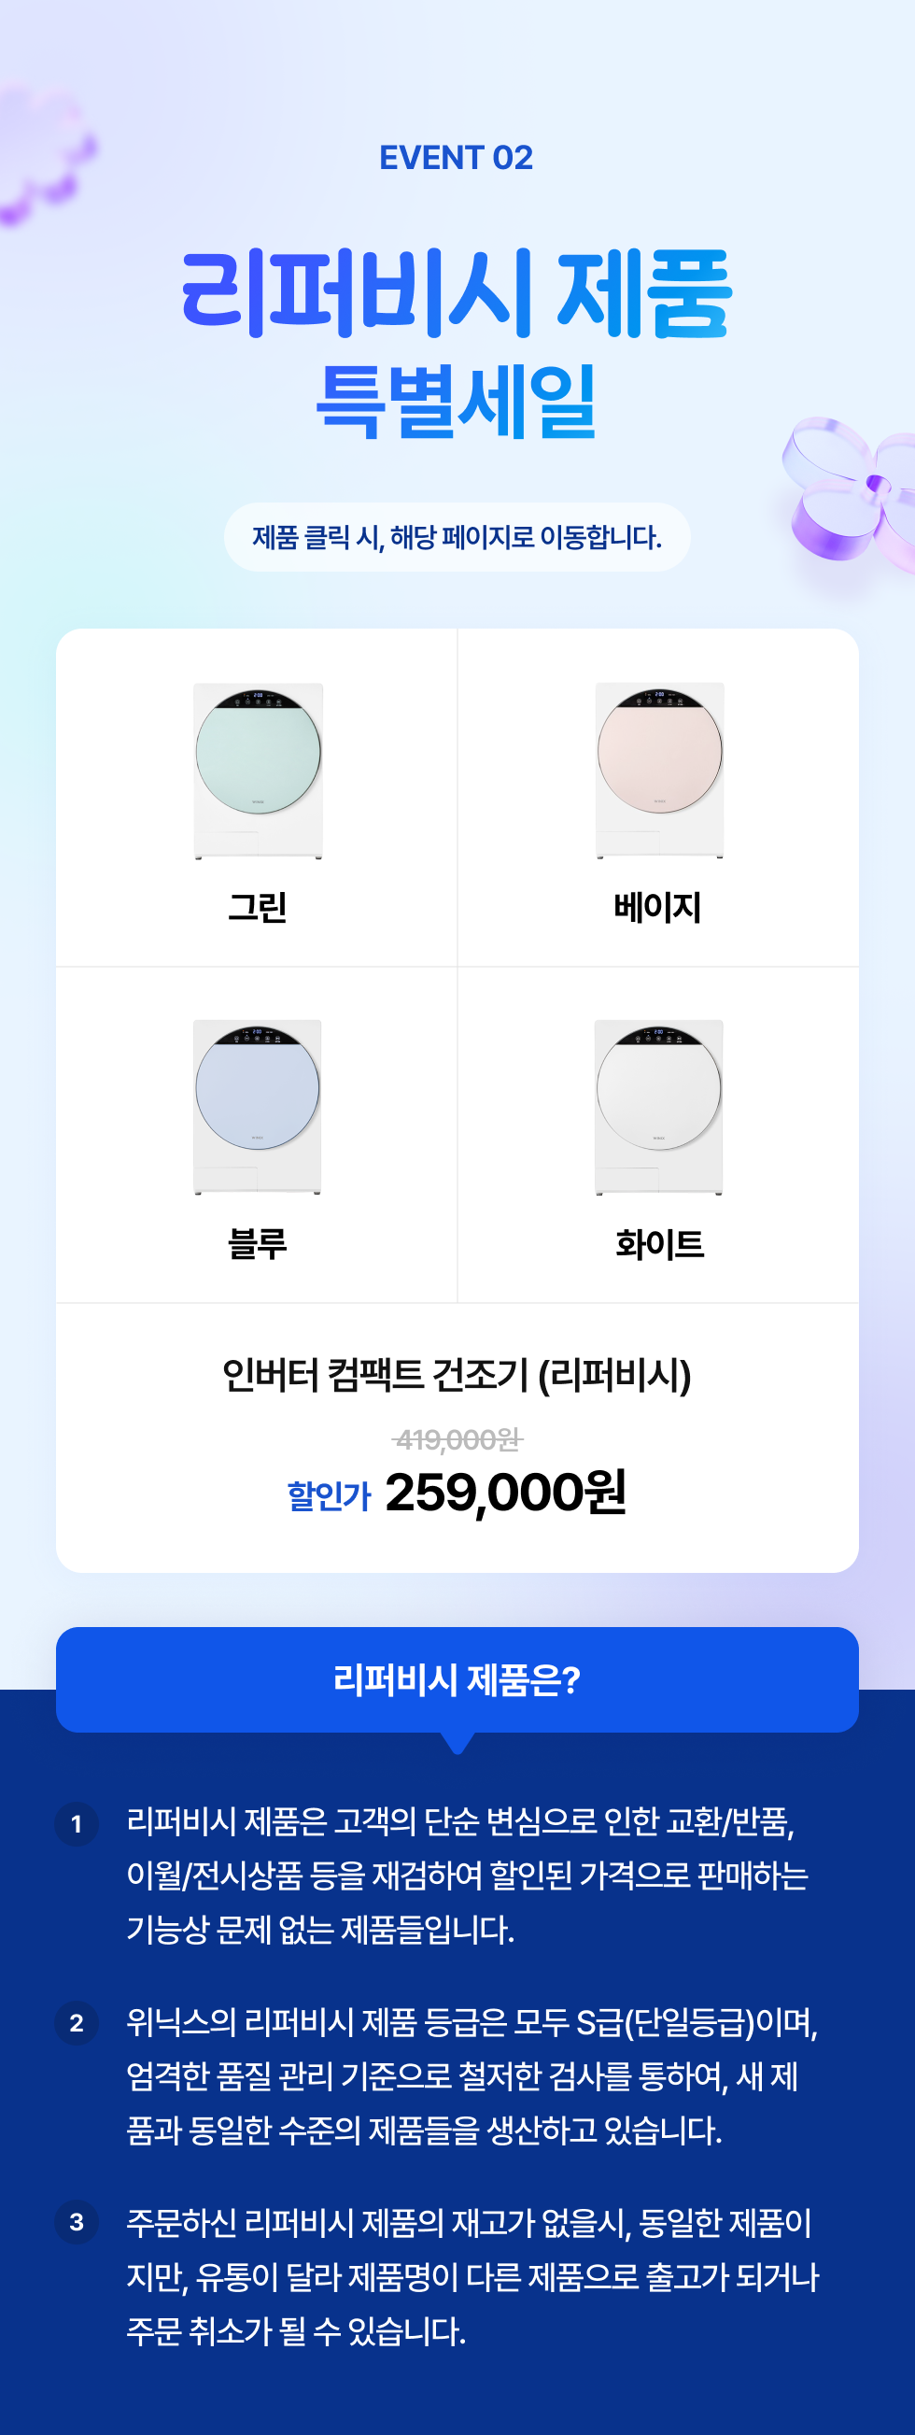This screenshot has height=2435, width=915.
Task: Click the discounted price 259,000원
Action: [x=506, y=1493]
